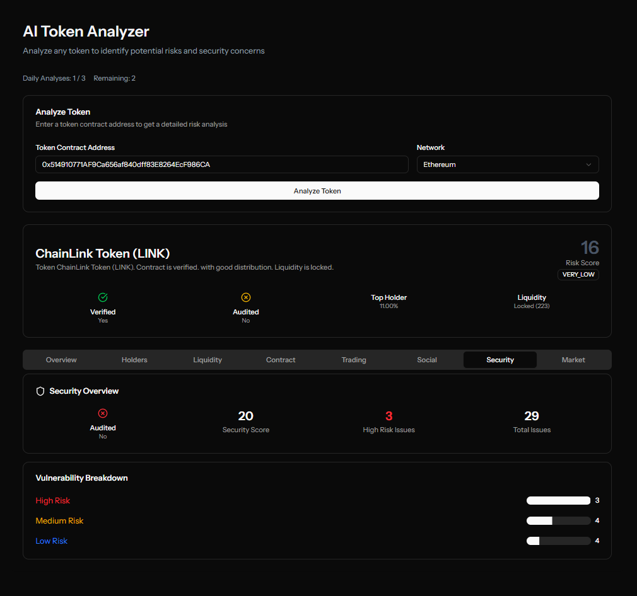Click the VERY_LOW risk badge

(578, 275)
